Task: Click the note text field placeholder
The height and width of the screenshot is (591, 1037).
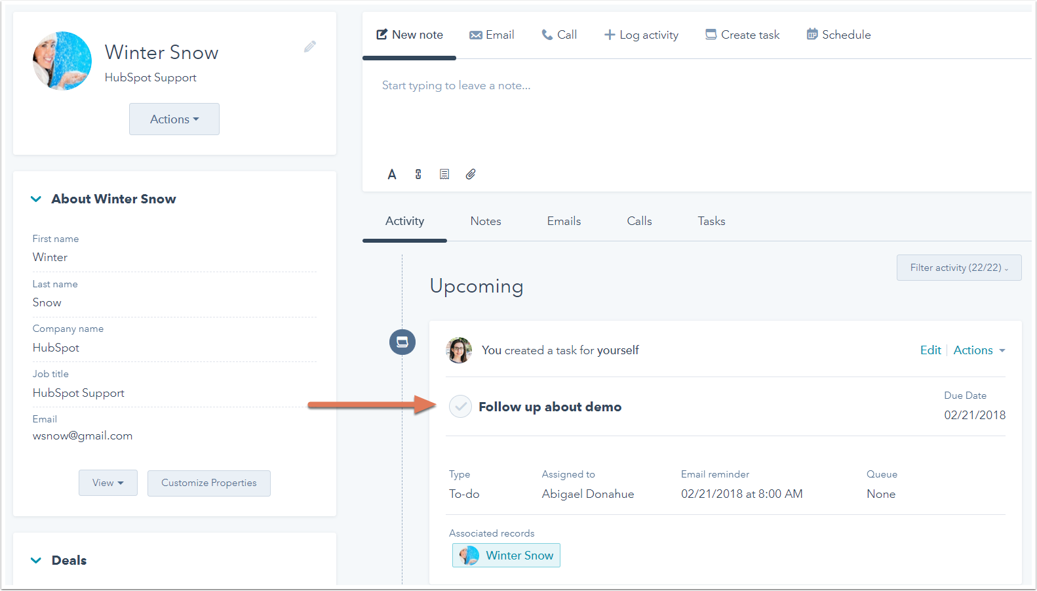Action: coord(456,85)
